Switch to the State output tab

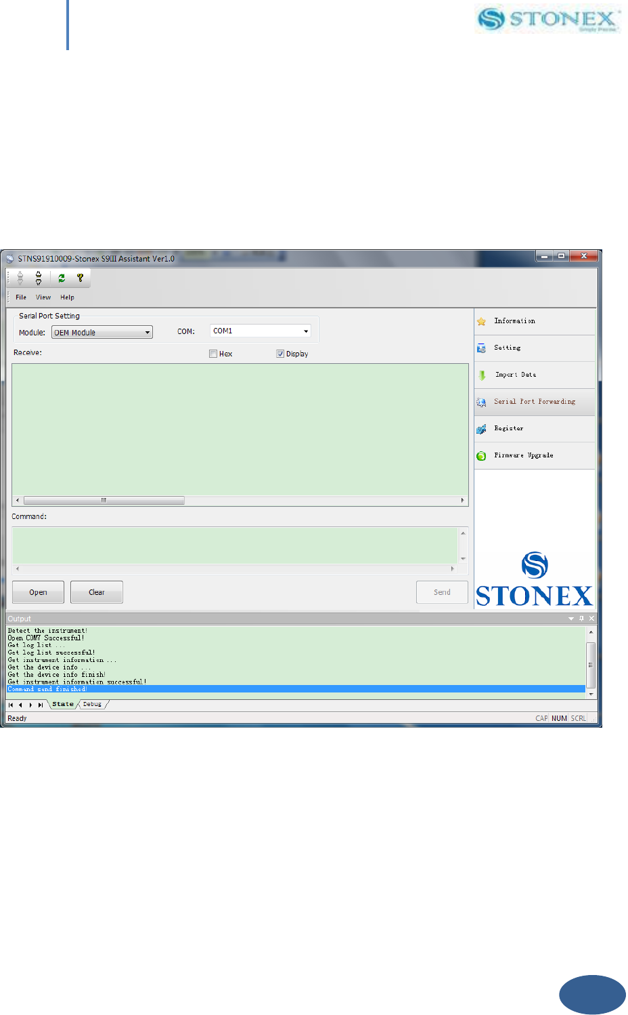click(63, 704)
